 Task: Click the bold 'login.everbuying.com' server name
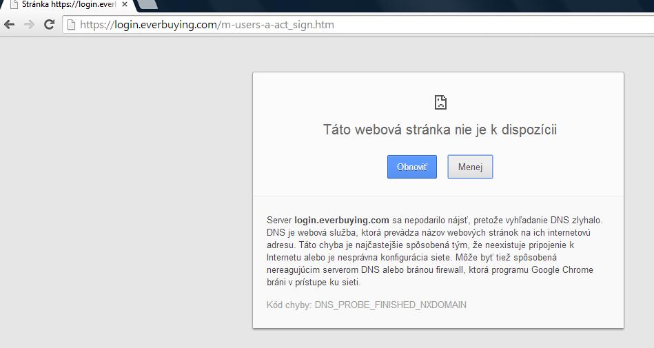point(342,221)
